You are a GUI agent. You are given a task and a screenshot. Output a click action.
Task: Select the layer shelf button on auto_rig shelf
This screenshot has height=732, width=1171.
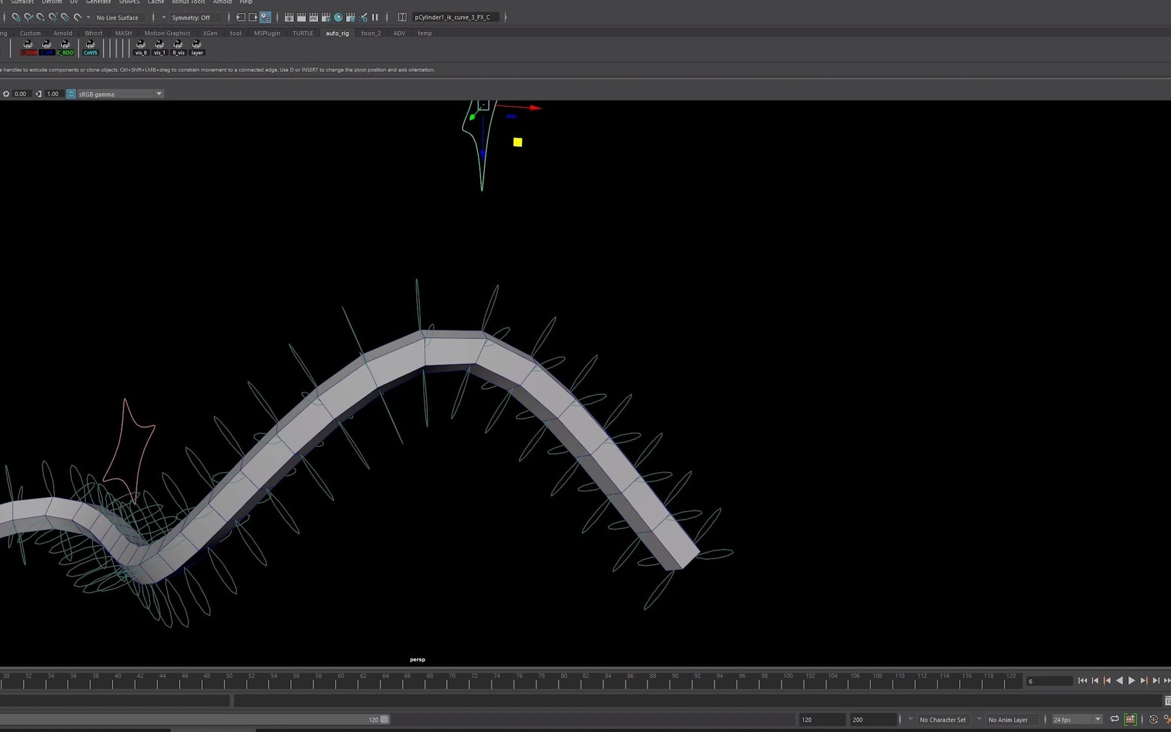point(197,47)
